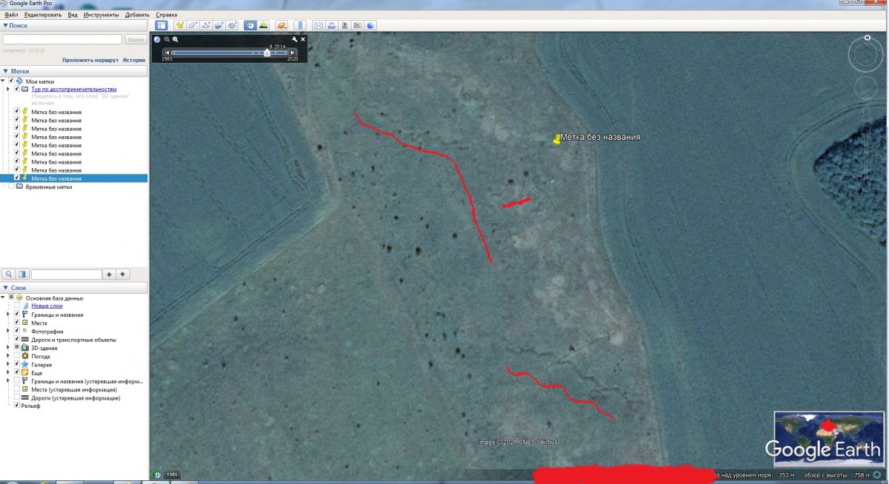889x484 pixels.
Task: Open the Вид menu
Action: pyautogui.click(x=73, y=15)
